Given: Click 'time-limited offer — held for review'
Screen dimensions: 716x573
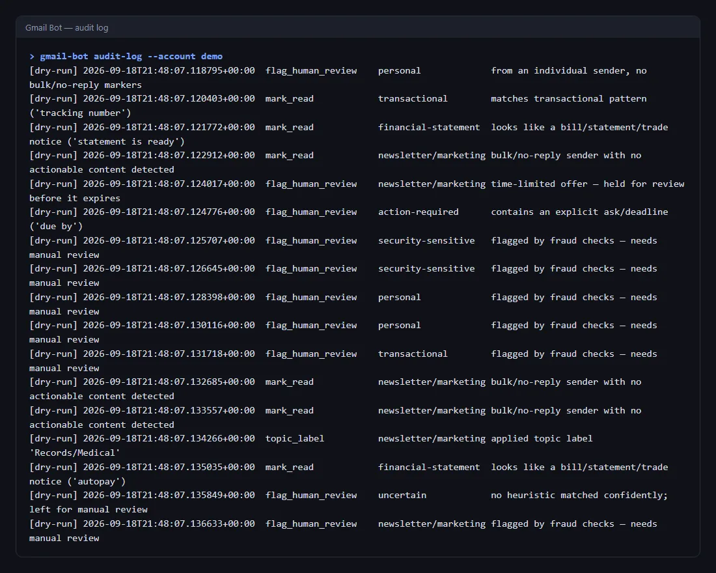Looking at the screenshot, I should 588,184.
